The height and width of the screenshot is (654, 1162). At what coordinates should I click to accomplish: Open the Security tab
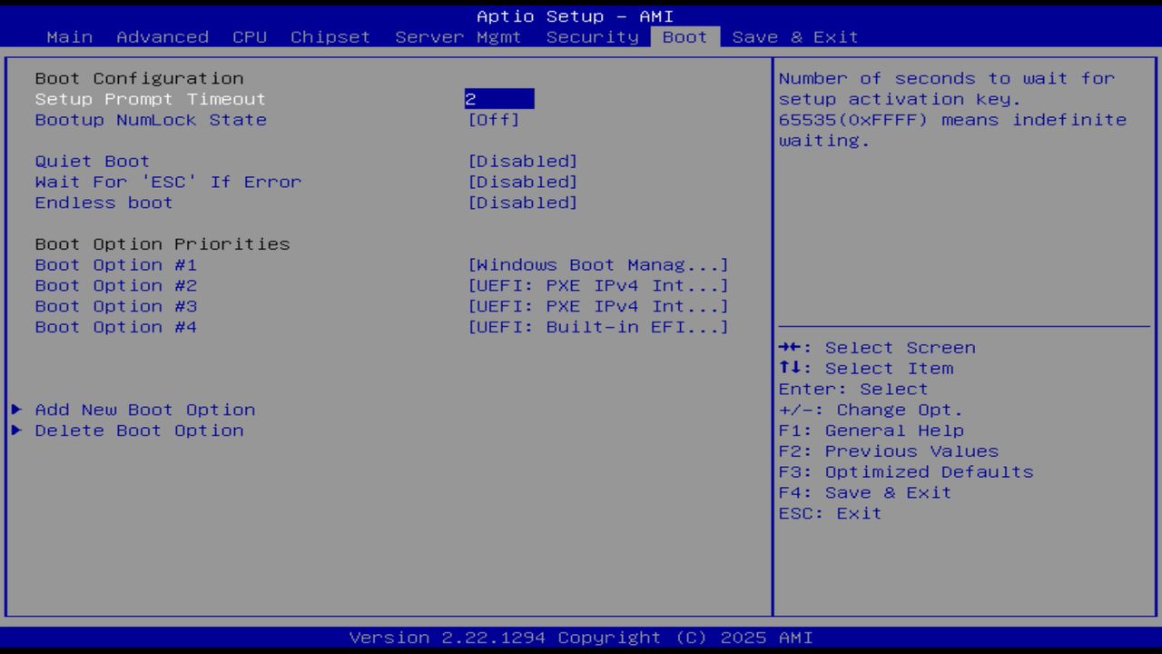591,36
